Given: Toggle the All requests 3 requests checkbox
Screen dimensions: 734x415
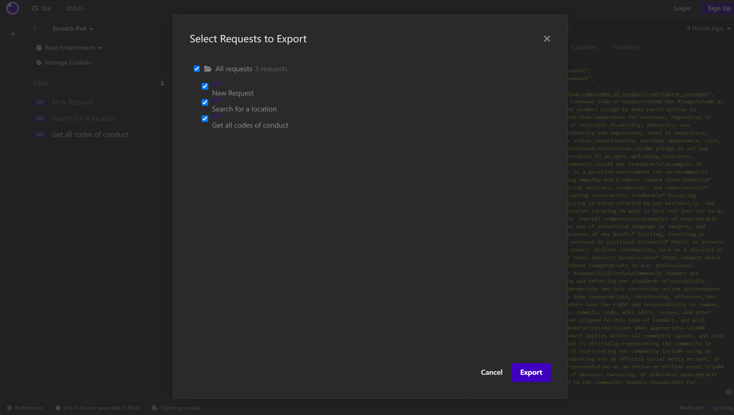Looking at the screenshot, I should tap(197, 68).
